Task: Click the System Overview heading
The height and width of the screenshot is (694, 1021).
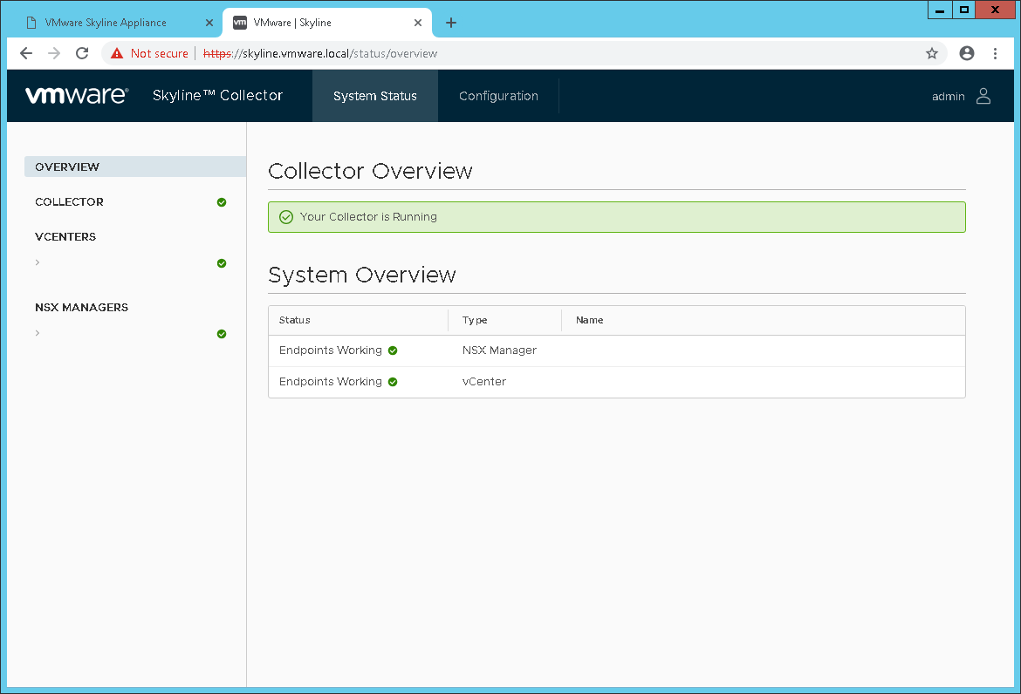Action: coord(362,275)
